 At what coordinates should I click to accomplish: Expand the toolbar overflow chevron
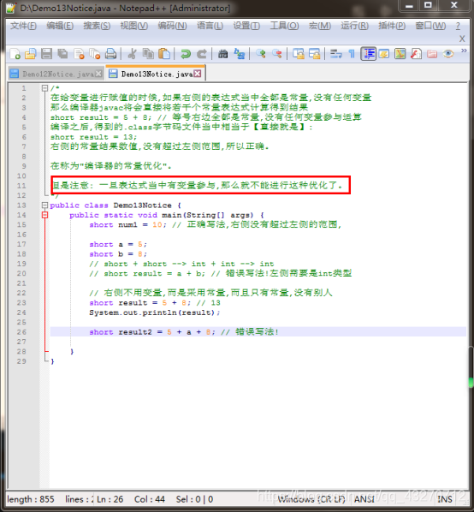(x=464, y=51)
